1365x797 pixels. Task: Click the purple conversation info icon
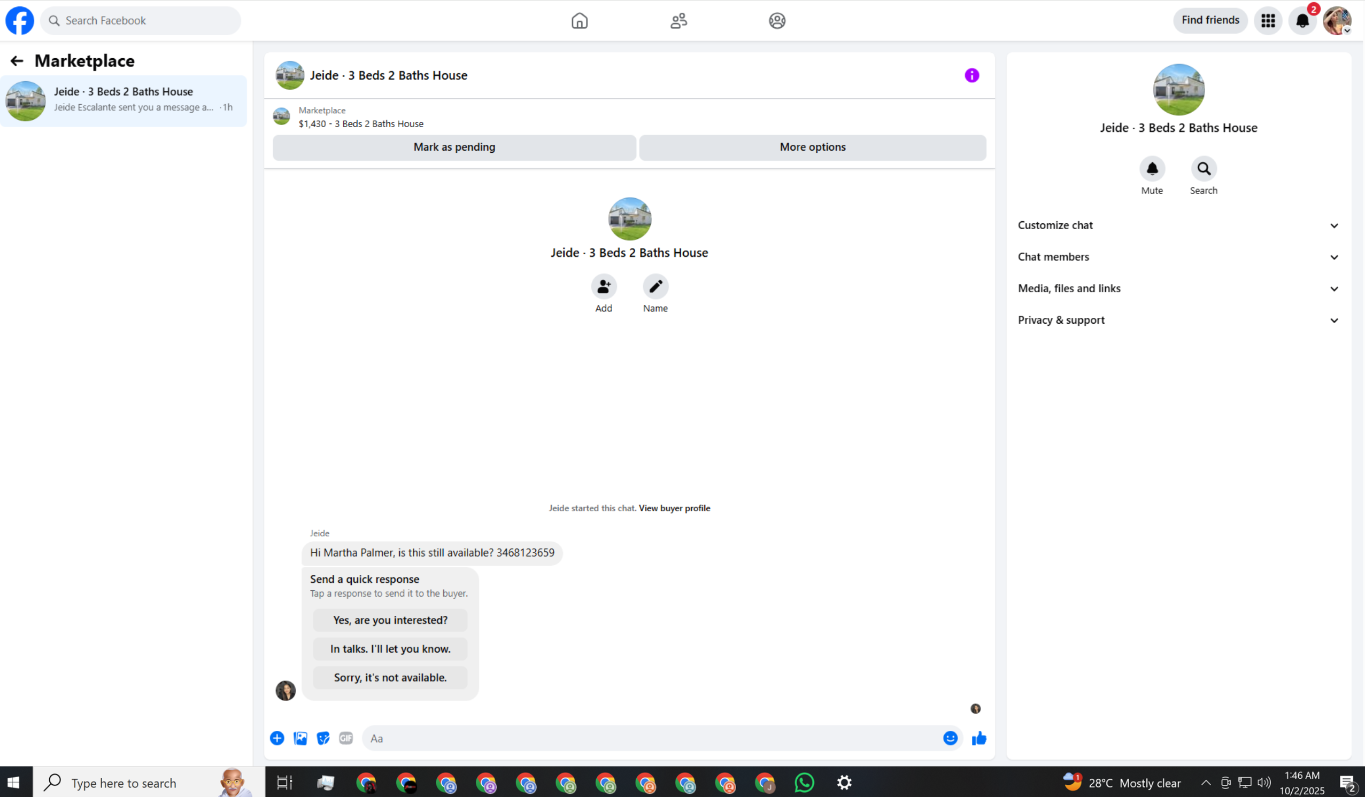(x=971, y=75)
